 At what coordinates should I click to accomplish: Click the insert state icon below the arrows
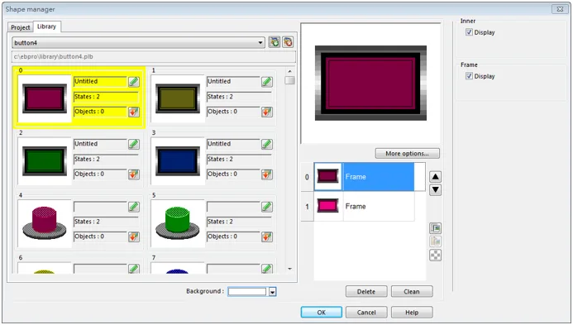[x=435, y=228]
